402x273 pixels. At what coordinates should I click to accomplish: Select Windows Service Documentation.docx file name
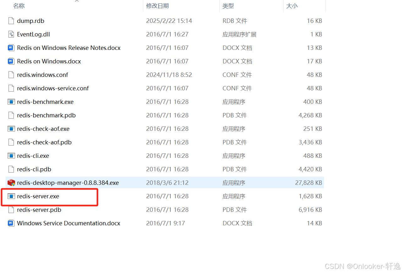[69, 223]
